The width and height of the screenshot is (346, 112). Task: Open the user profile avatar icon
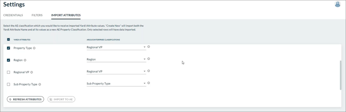(x=337, y=4)
